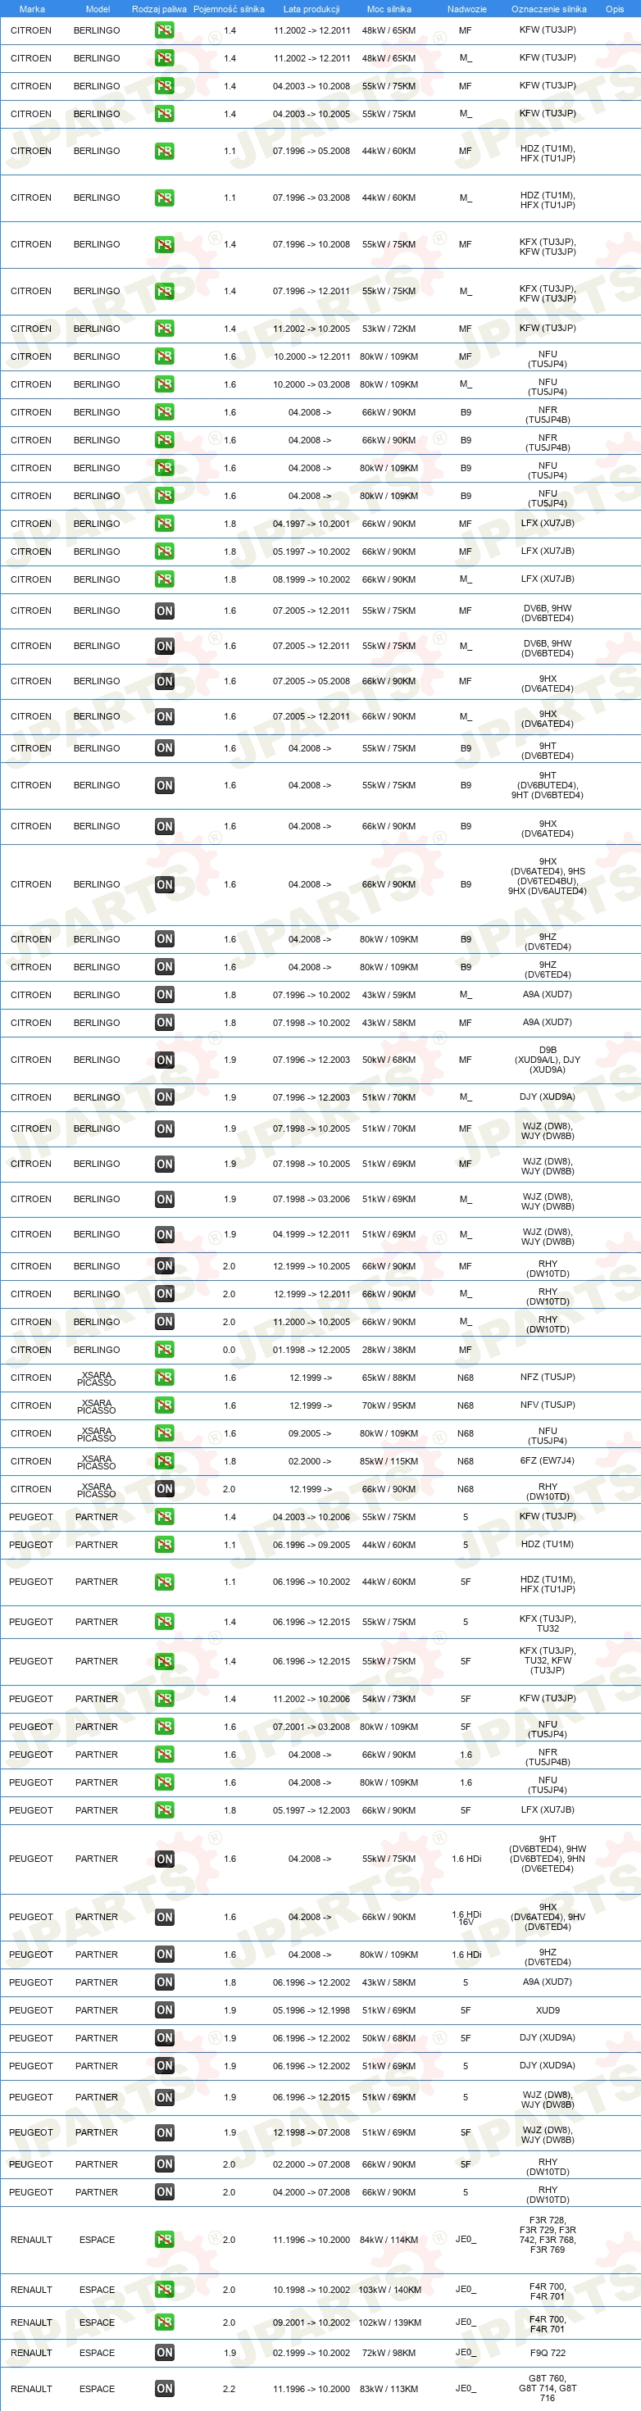
Task: Click the Oznaczenie silnika column header
Action: [548, 8]
